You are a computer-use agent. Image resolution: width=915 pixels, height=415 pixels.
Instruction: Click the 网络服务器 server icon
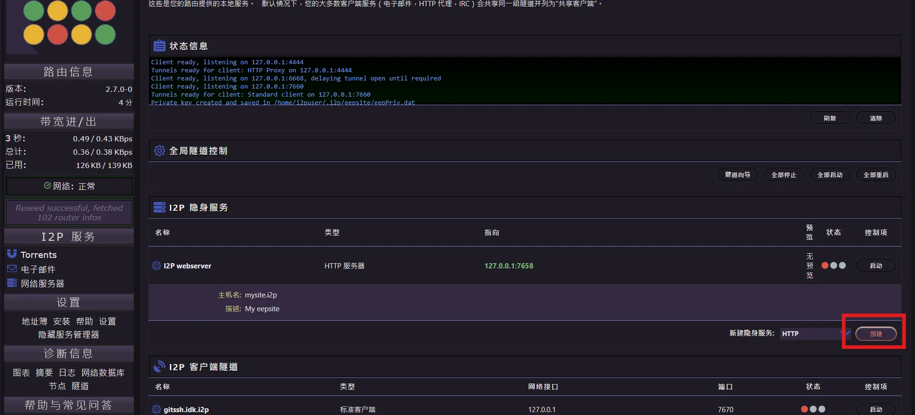click(x=12, y=283)
